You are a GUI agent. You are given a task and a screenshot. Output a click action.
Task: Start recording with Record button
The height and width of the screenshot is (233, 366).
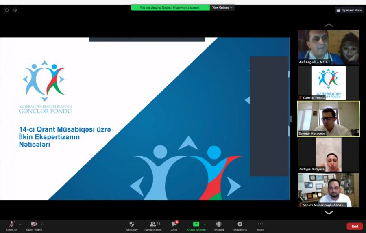218,226
